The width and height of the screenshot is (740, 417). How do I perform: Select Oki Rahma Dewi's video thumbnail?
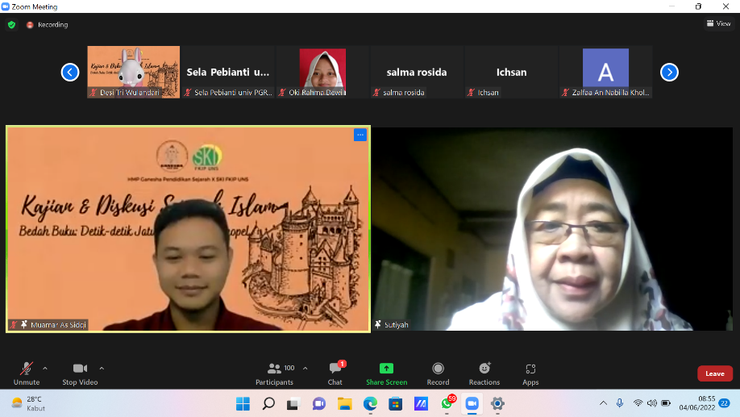point(322,72)
